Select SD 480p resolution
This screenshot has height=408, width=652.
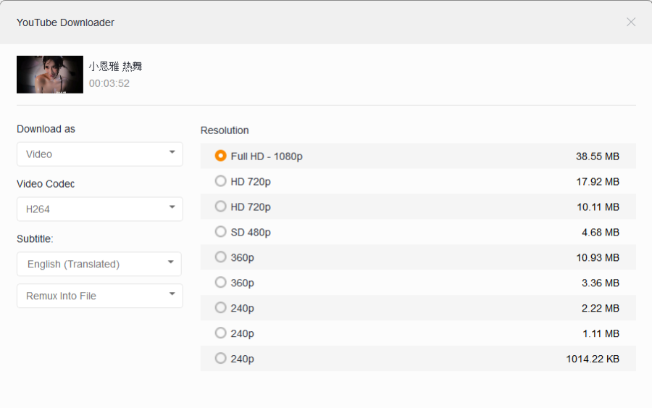pyautogui.click(x=221, y=232)
